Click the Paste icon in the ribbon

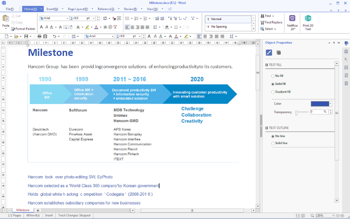(x=6, y=19)
